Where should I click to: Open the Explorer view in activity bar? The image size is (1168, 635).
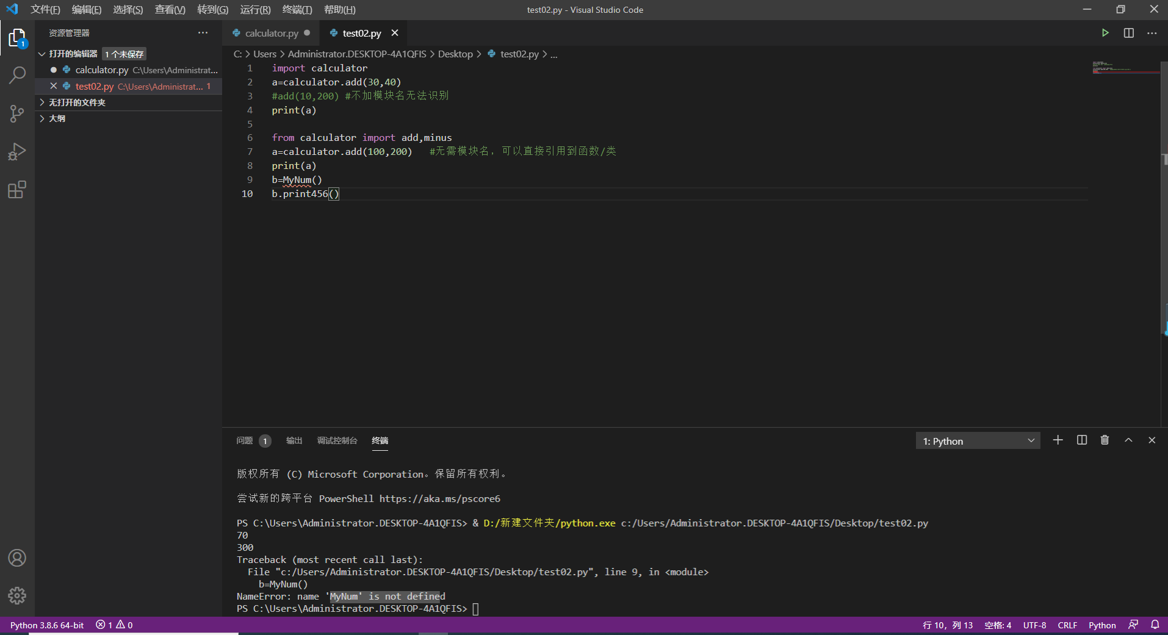point(17,38)
